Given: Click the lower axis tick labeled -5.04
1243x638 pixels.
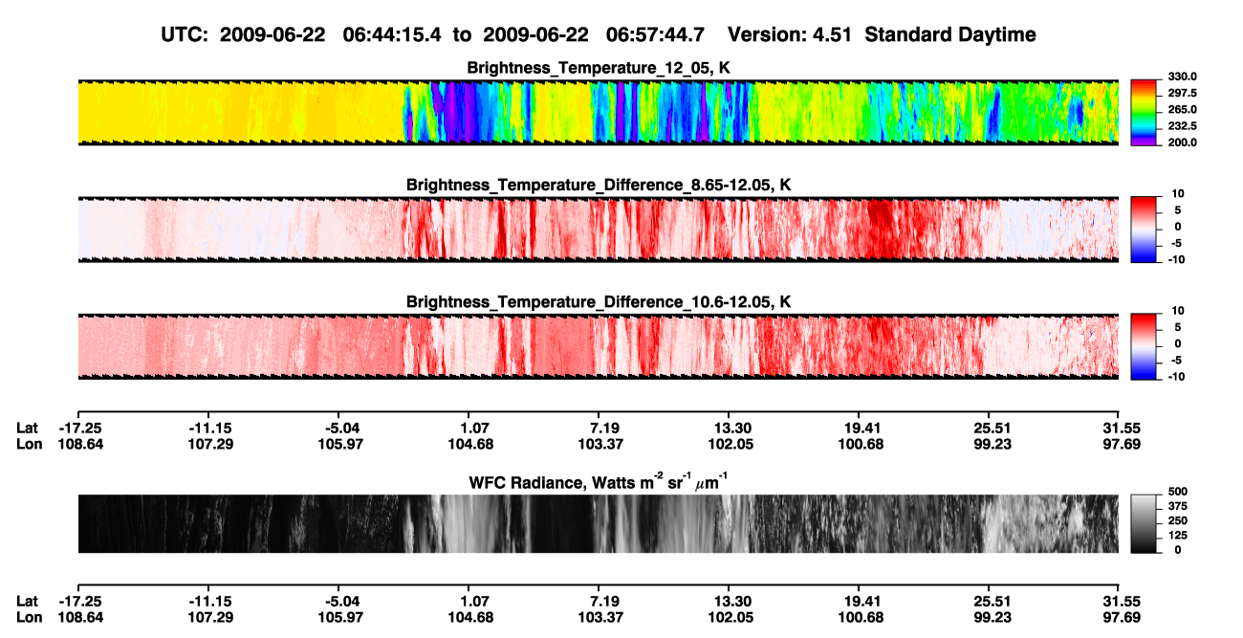Looking at the screenshot, I should [342, 602].
